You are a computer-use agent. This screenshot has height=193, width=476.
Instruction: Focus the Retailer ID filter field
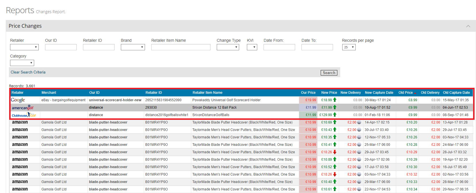point(99,47)
